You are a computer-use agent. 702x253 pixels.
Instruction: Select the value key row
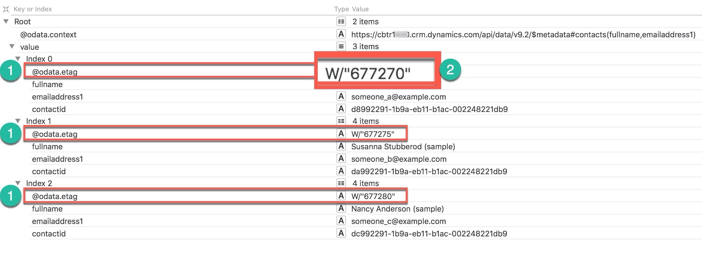click(29, 47)
